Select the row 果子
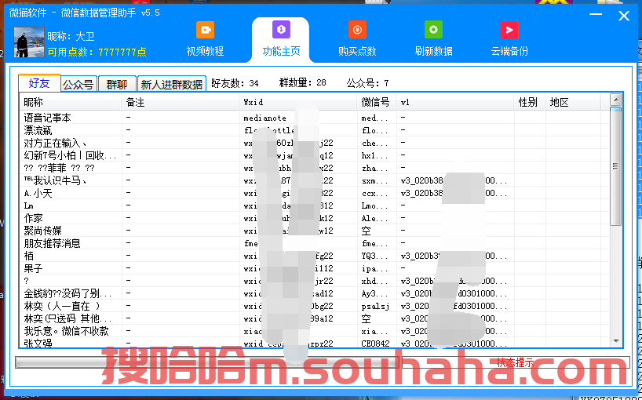Viewport: 642px width, 400px height. (314, 268)
